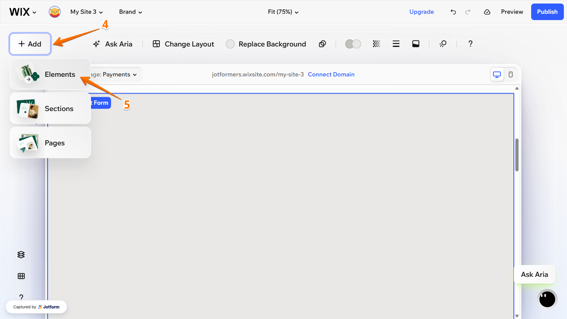The height and width of the screenshot is (319, 567).
Task: Click the Sections thumbnail image
Action: coord(28,109)
